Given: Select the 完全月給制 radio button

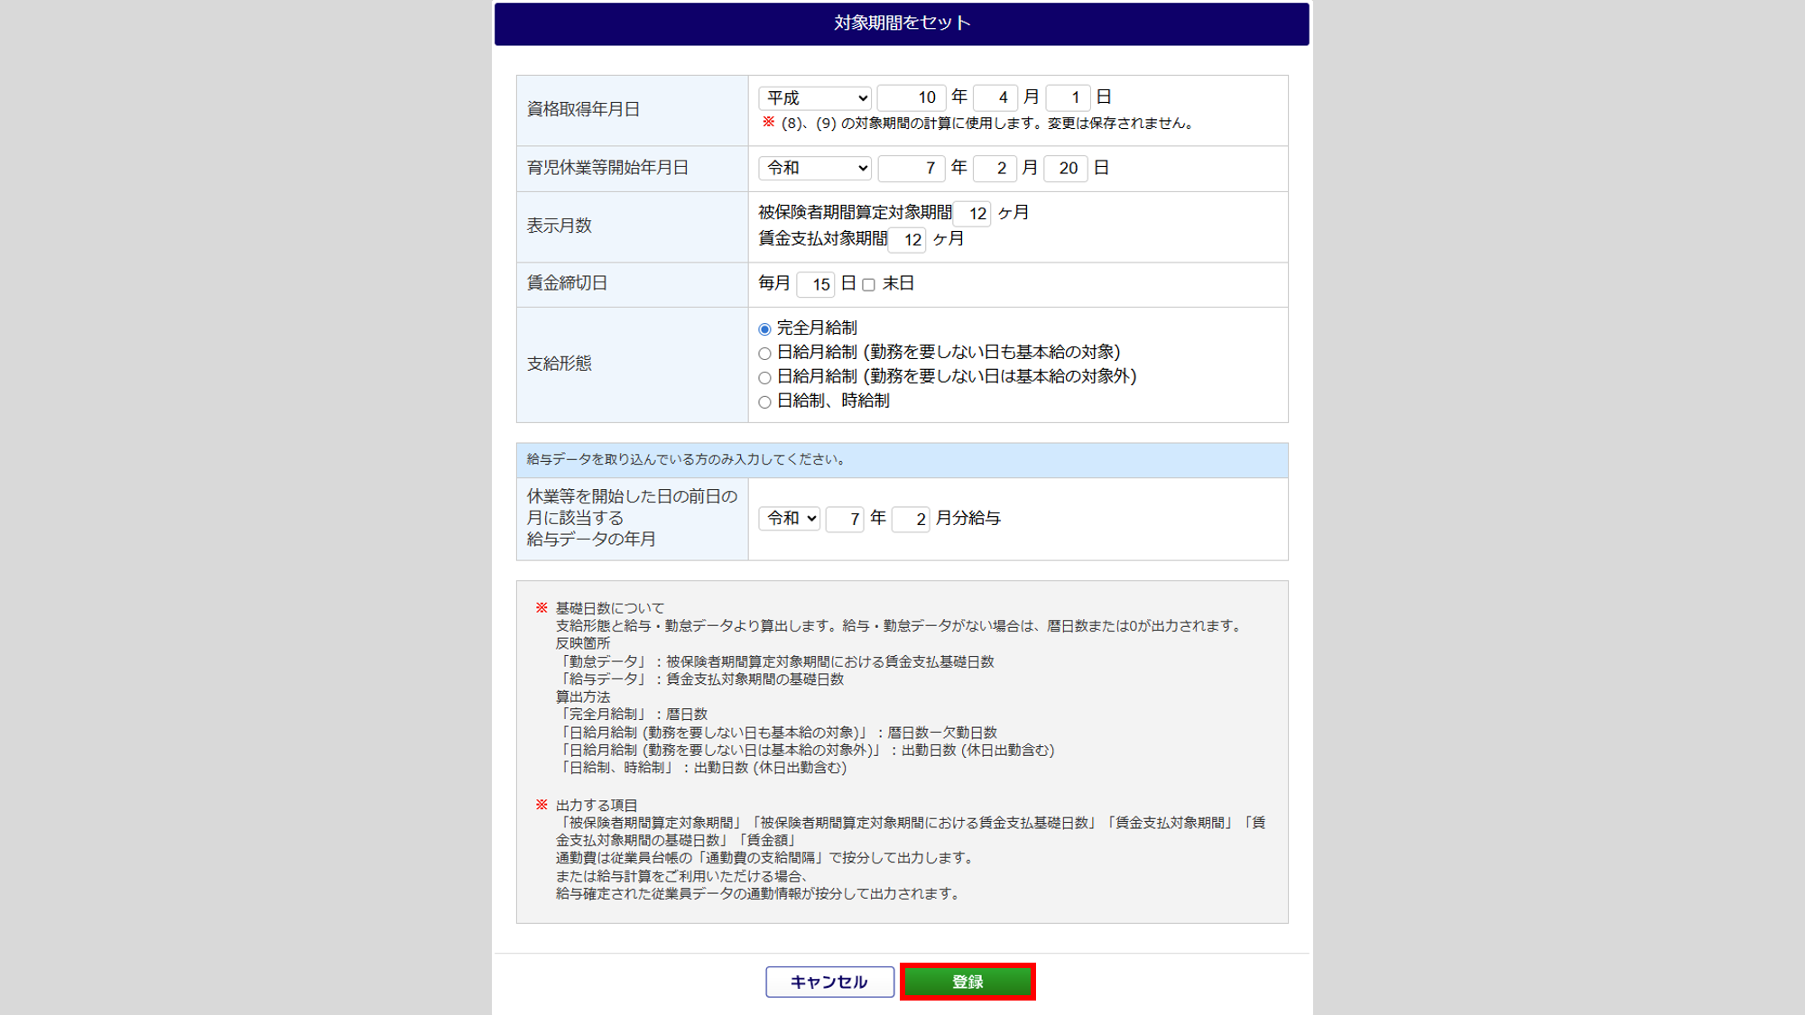Looking at the screenshot, I should click(764, 329).
